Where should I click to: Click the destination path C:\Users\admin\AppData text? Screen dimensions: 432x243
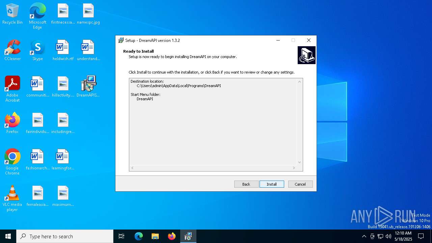[179, 86]
